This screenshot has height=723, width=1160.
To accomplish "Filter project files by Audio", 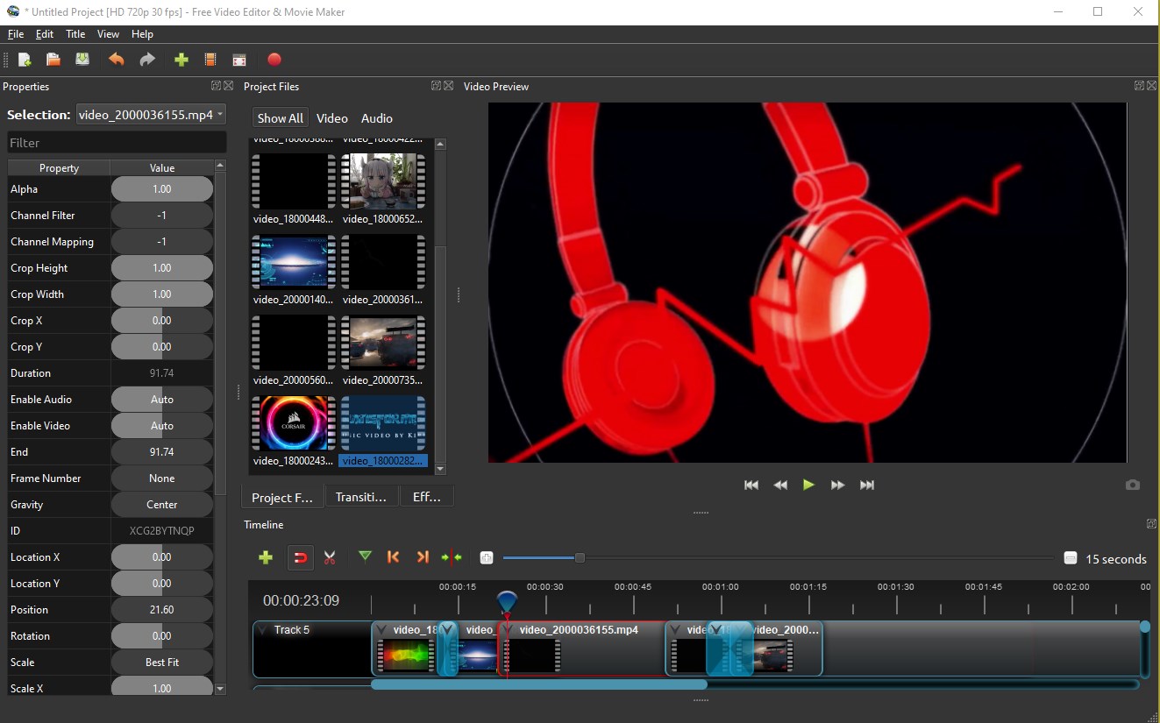I will 377,118.
